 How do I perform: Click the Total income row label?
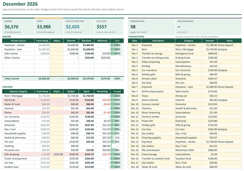(12, 79)
